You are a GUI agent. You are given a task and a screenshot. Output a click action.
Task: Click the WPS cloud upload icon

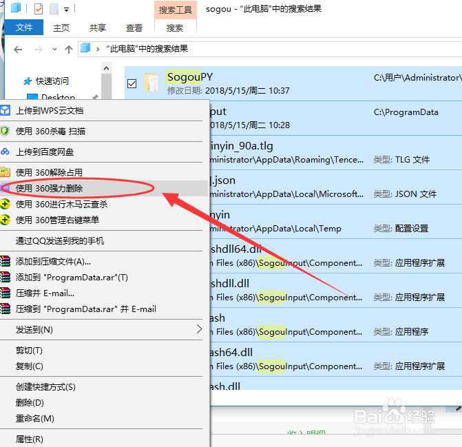[x=5, y=110]
